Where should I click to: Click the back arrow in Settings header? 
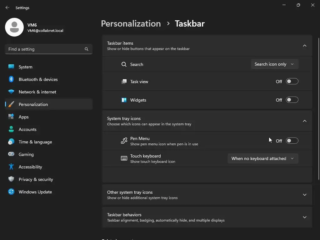pyautogui.click(x=7, y=7)
